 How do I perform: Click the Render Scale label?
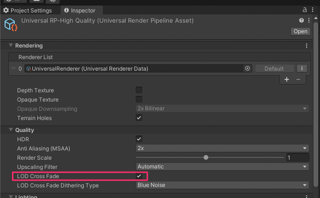click(34, 158)
